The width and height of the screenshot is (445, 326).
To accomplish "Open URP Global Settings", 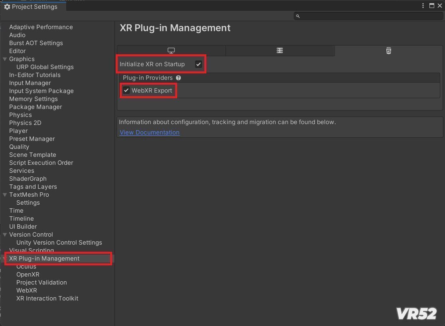I will (x=45, y=67).
